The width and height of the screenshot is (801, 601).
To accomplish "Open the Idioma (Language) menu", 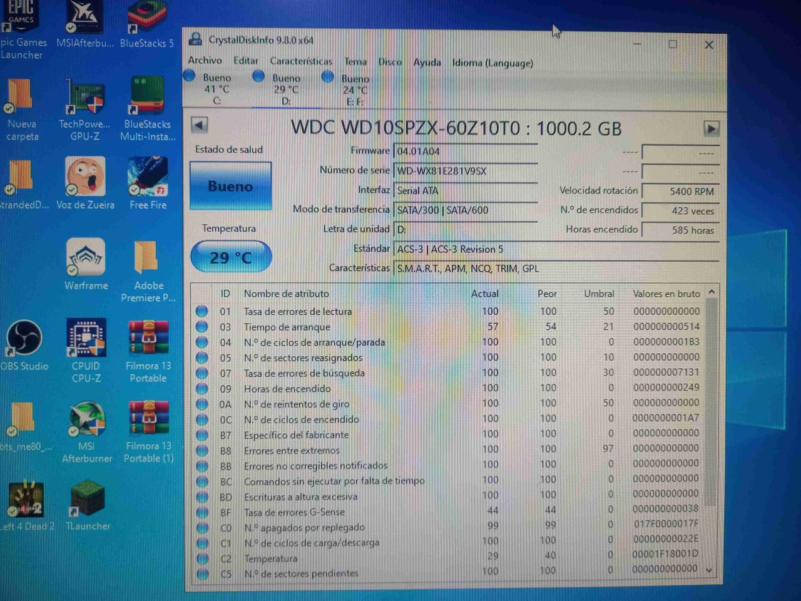I will 492,63.
